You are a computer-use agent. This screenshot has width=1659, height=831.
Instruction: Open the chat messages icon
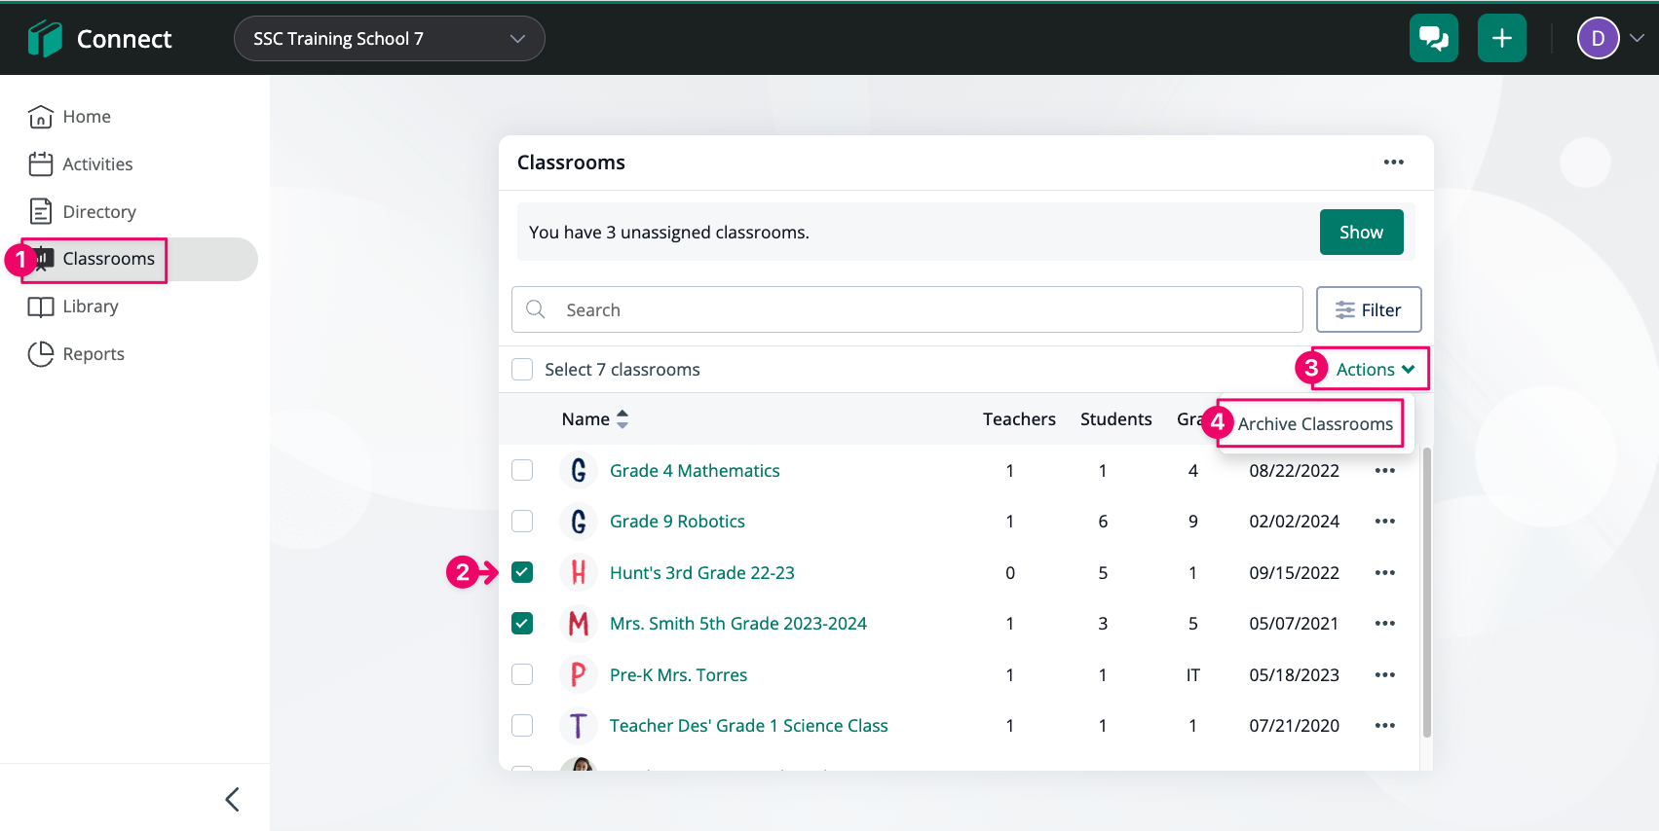coord(1433,38)
